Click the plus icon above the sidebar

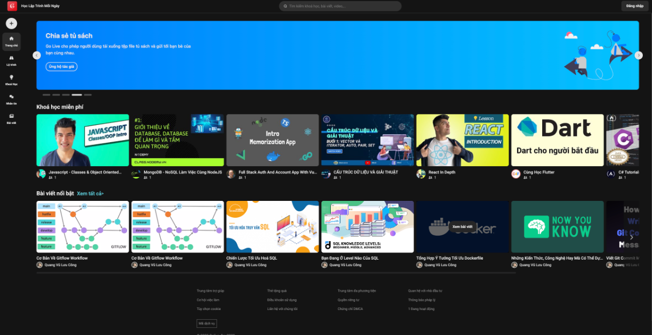(11, 23)
